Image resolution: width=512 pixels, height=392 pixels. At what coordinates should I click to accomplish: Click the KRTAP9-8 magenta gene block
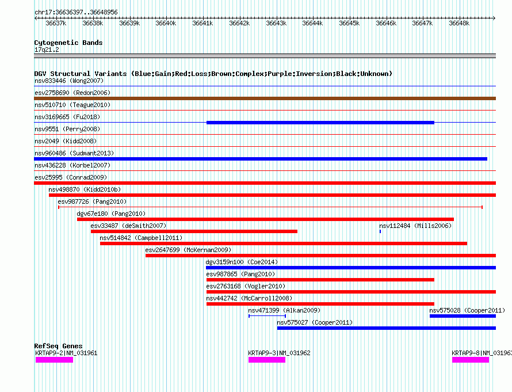(471, 360)
